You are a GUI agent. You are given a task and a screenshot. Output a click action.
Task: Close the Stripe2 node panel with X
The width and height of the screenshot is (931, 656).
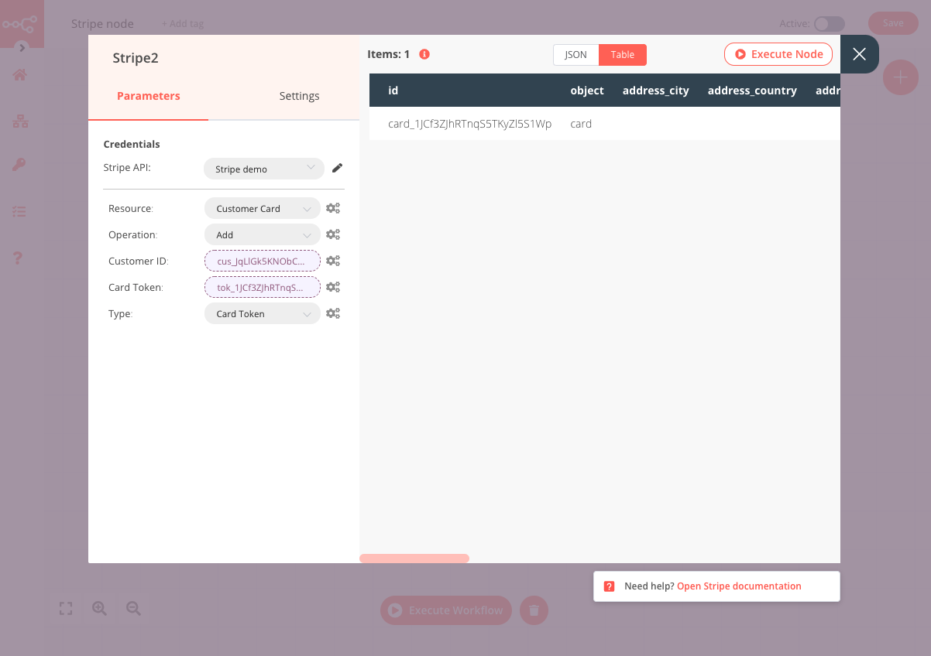tap(859, 54)
